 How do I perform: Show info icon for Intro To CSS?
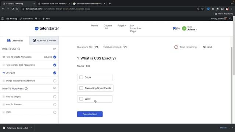(19, 49)
